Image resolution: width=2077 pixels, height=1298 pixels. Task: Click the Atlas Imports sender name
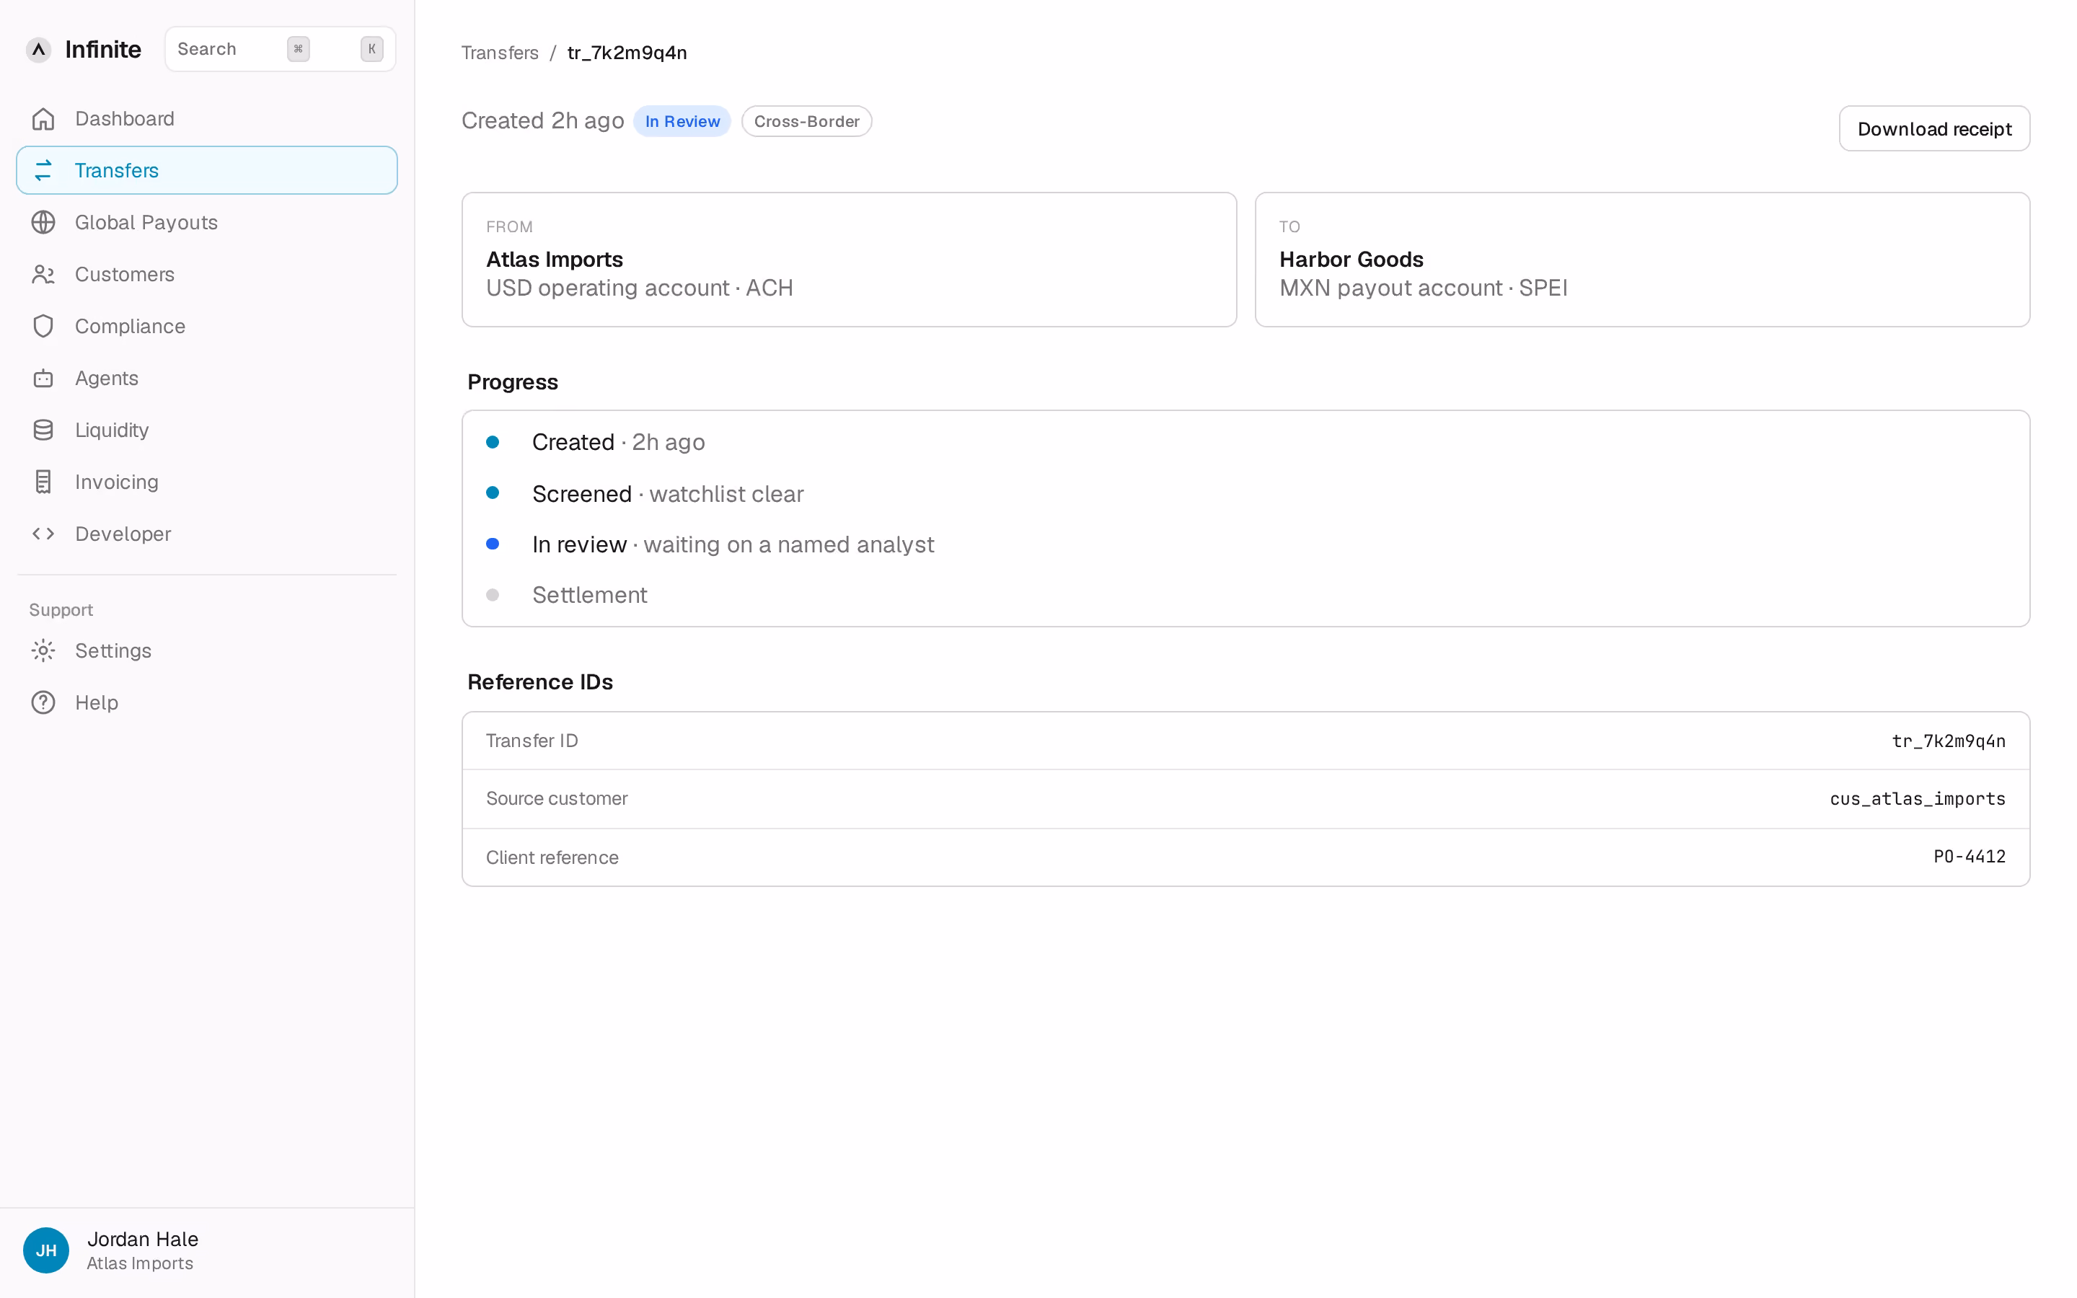555,260
